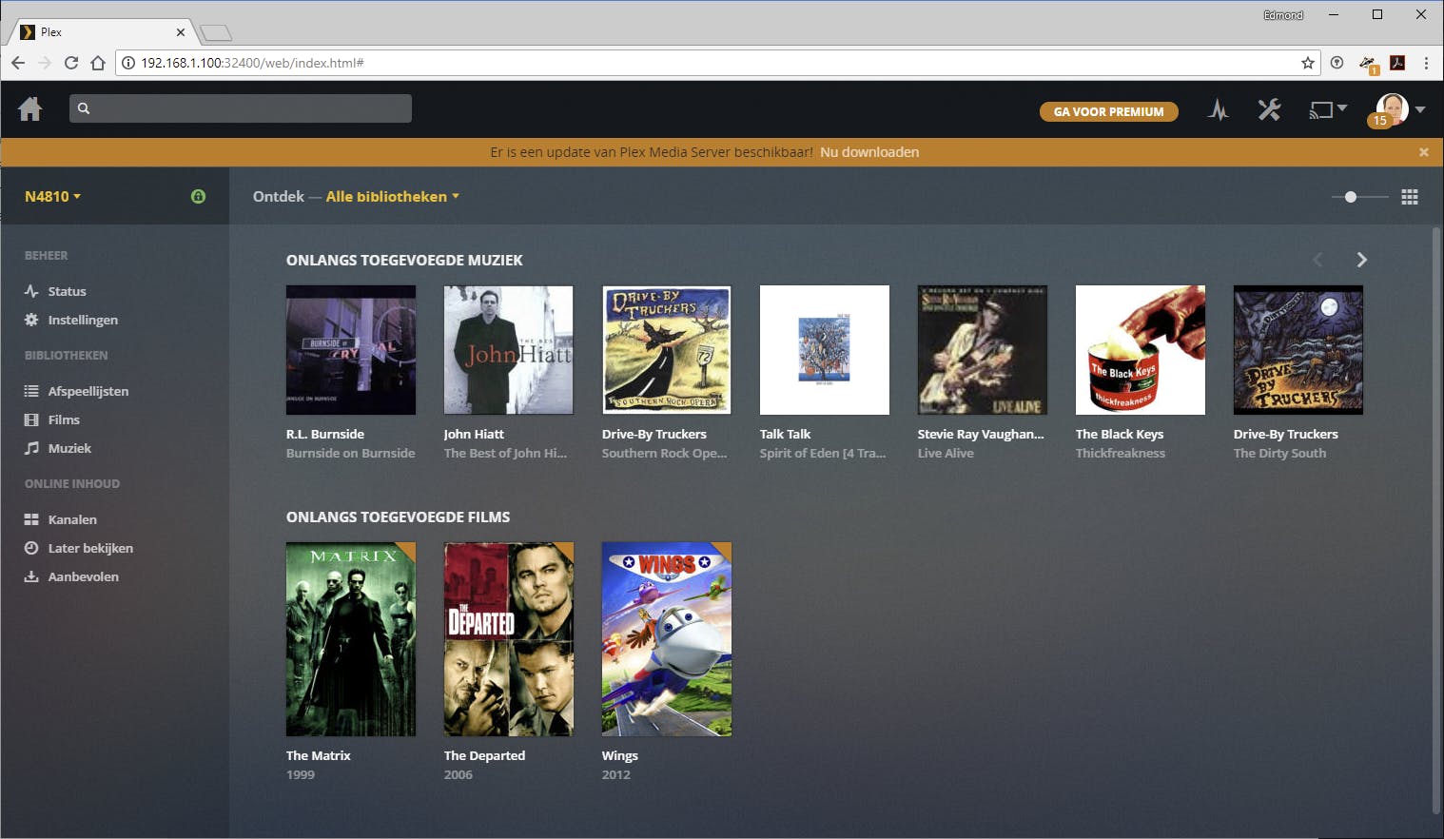1444x839 pixels.
Task: Click the Adobe PDF extension icon
Action: click(1397, 63)
